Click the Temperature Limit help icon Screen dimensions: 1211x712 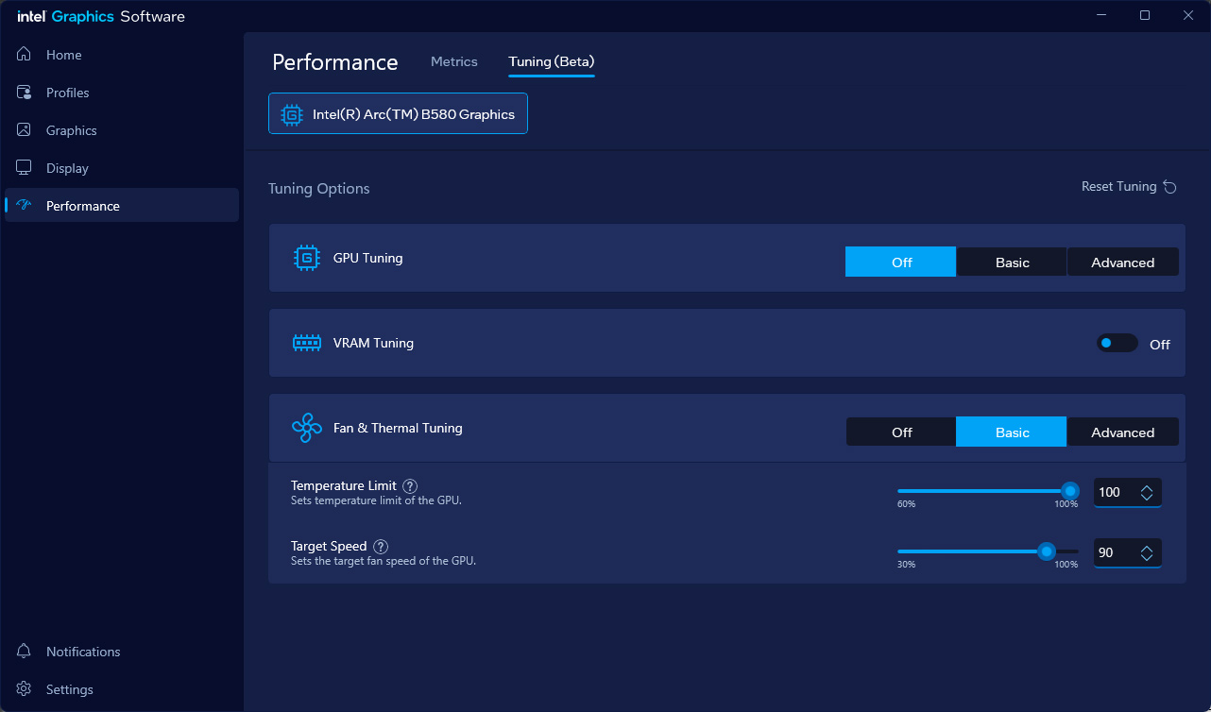pyautogui.click(x=410, y=486)
